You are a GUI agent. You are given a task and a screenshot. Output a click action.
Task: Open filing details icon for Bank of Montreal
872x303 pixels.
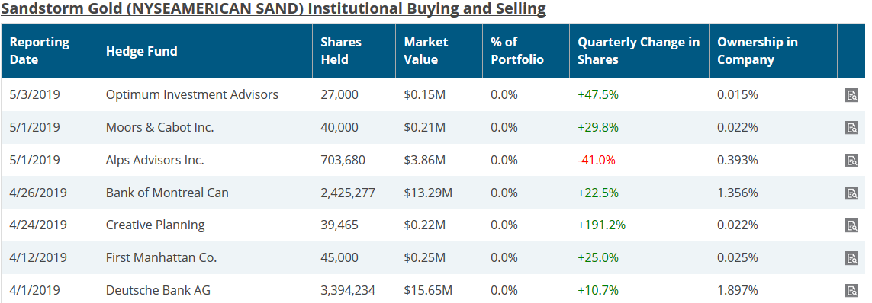click(x=851, y=193)
